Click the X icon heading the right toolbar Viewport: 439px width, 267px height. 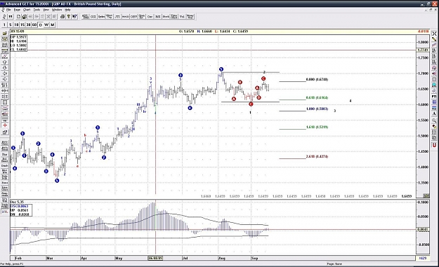click(x=434, y=34)
